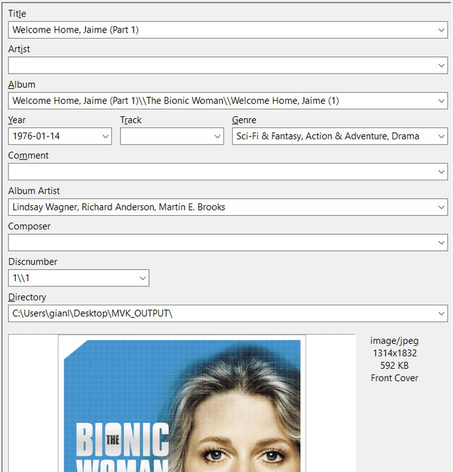This screenshot has height=472, width=453.
Task: Expand the Artist dropdown arrow
Action: [441, 65]
